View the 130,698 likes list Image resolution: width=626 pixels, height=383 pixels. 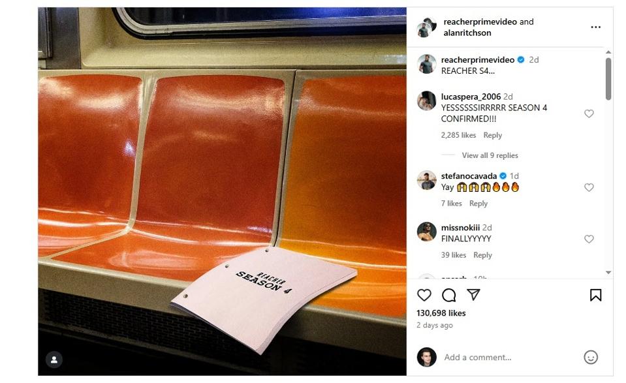pyautogui.click(x=441, y=313)
